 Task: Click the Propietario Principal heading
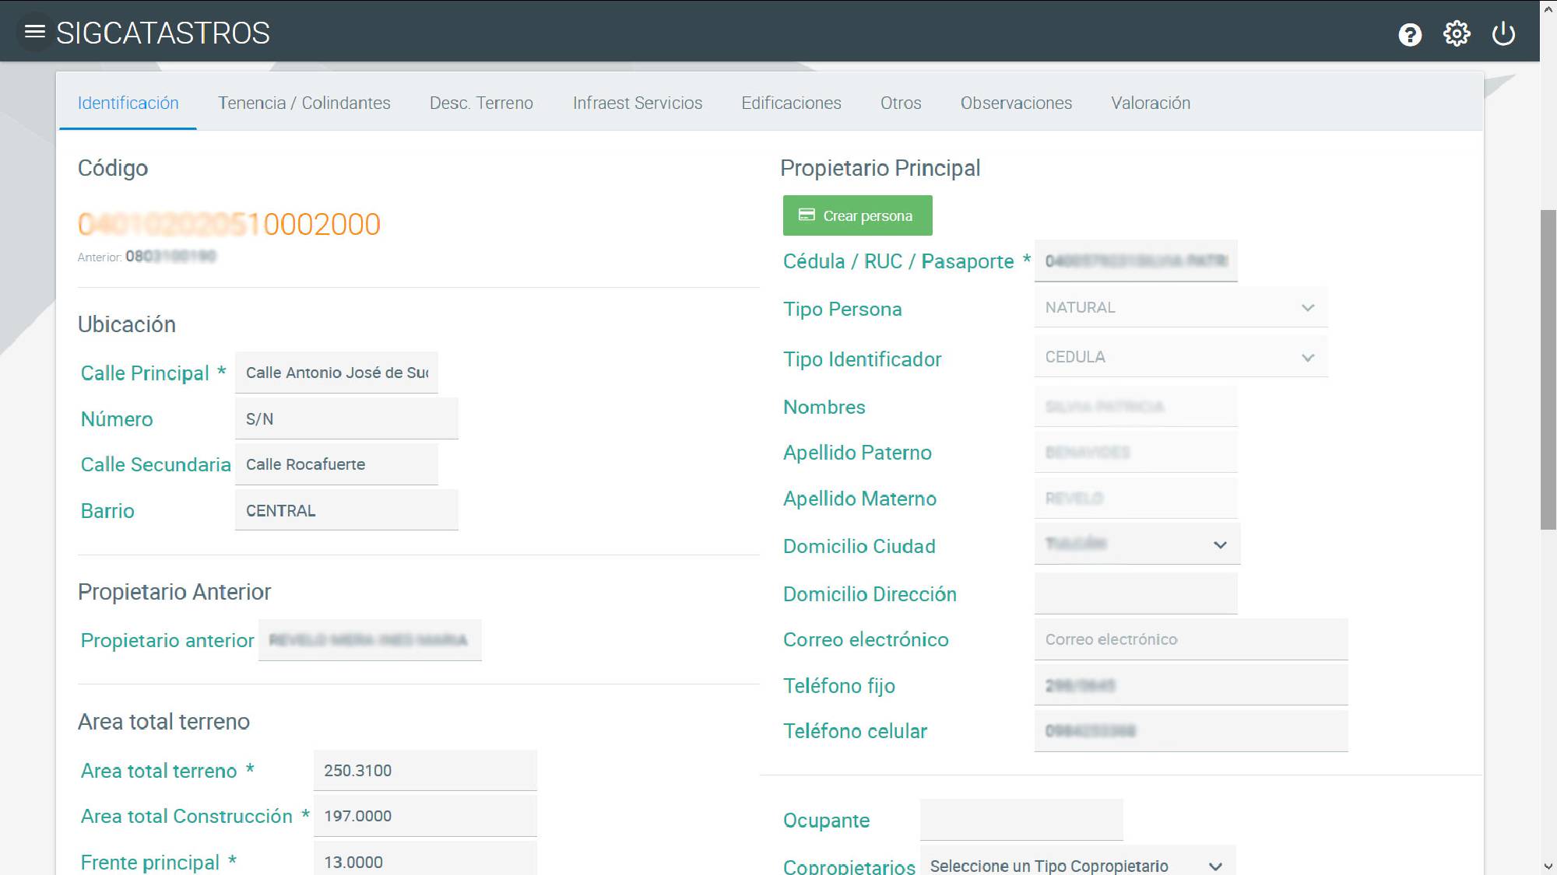pos(880,168)
